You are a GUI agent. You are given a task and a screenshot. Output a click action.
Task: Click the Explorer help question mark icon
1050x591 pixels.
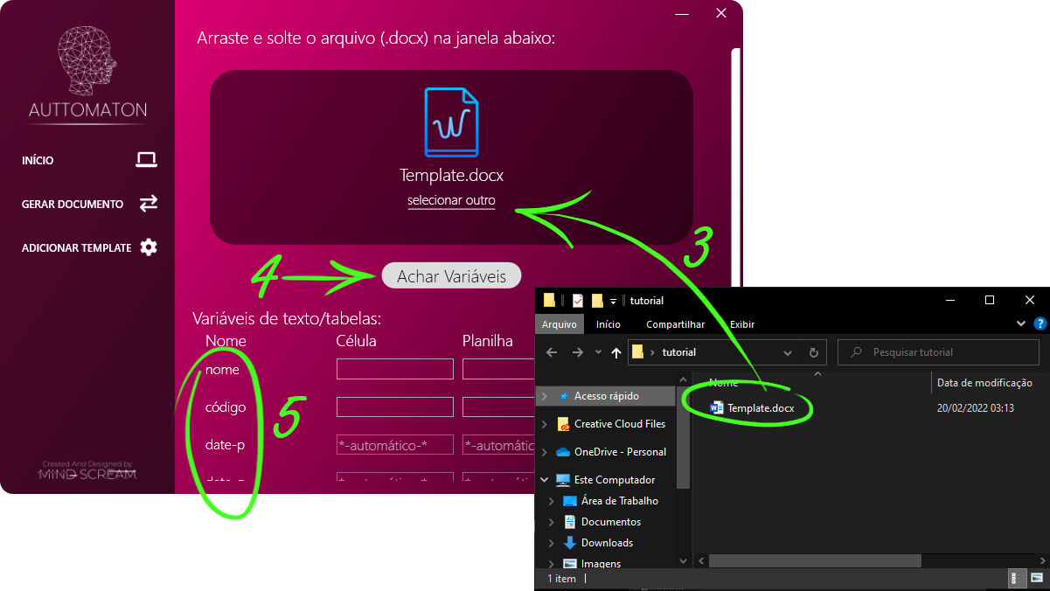coord(1040,323)
